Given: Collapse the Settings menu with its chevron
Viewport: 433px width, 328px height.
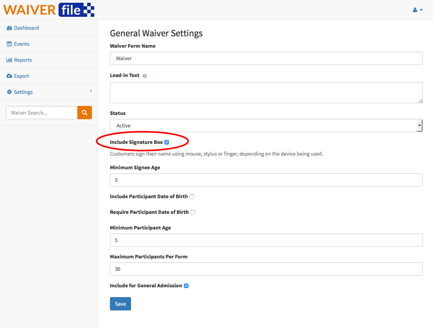Looking at the screenshot, I should point(91,91).
